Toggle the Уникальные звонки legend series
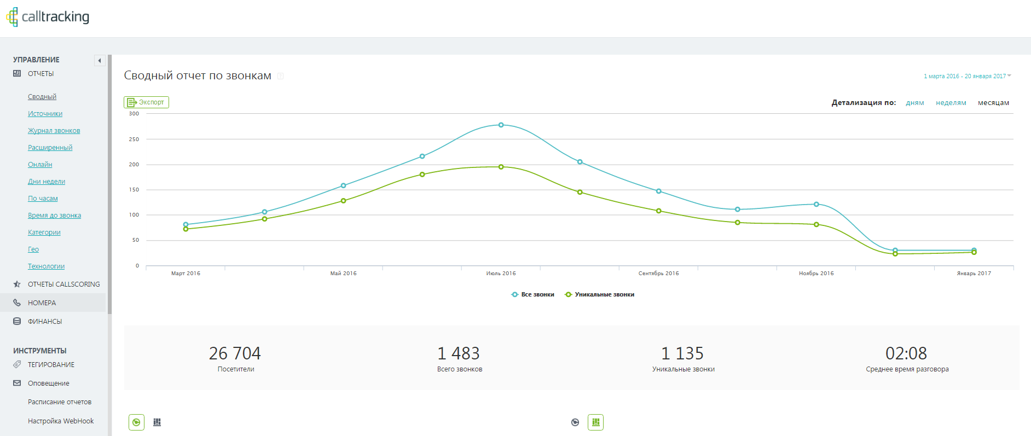This screenshot has width=1031, height=436. 599,294
